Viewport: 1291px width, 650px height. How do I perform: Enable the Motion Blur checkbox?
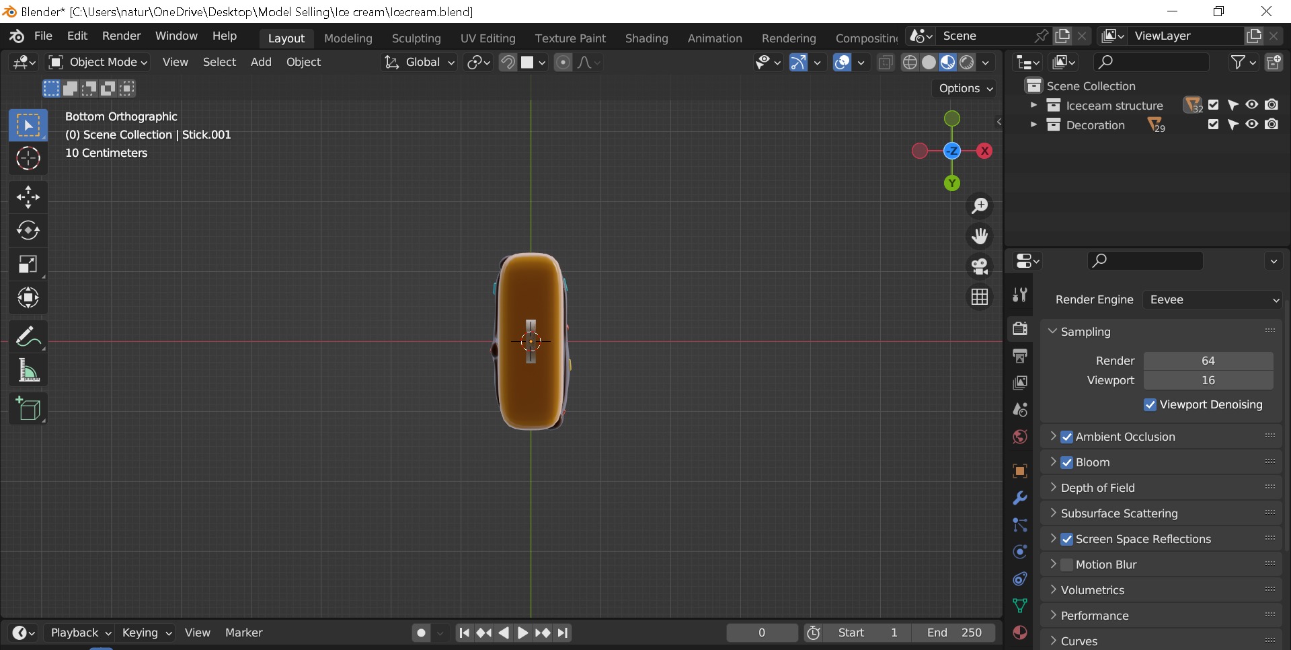pyautogui.click(x=1067, y=565)
